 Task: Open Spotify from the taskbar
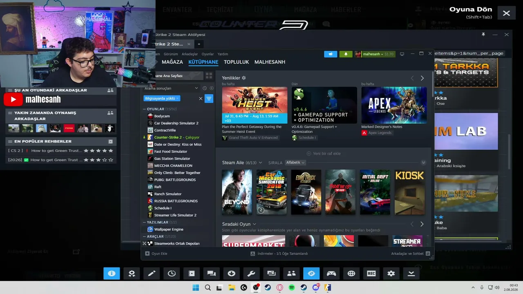click(x=292, y=287)
